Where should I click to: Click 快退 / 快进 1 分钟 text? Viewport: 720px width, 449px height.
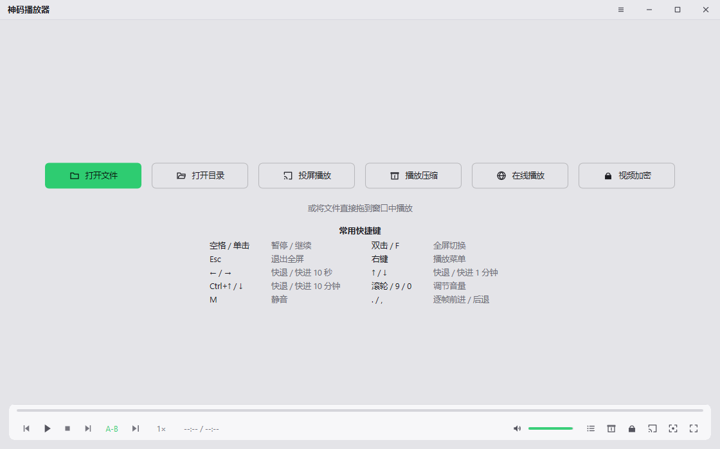point(465,272)
